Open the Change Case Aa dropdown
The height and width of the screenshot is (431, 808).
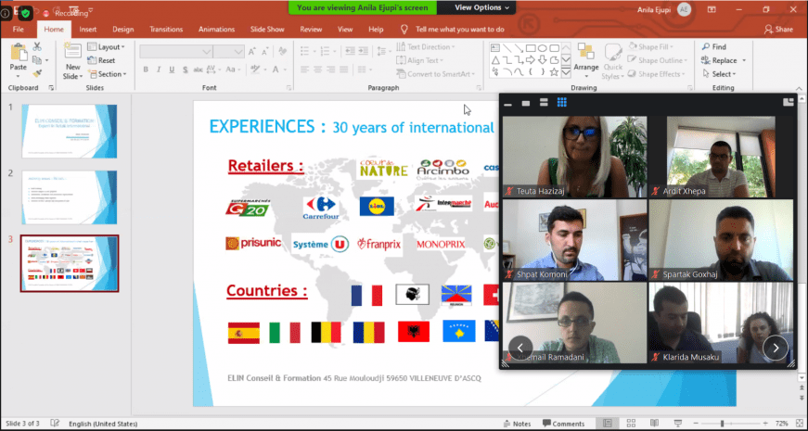coord(233,70)
